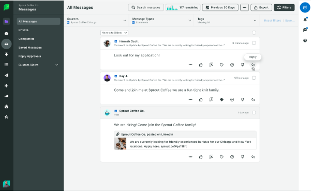Image resolution: width=311 pixels, height=193 pixels.
Task: Mark Ray J.'s comment complete with checkmark icon
Action: point(232,99)
